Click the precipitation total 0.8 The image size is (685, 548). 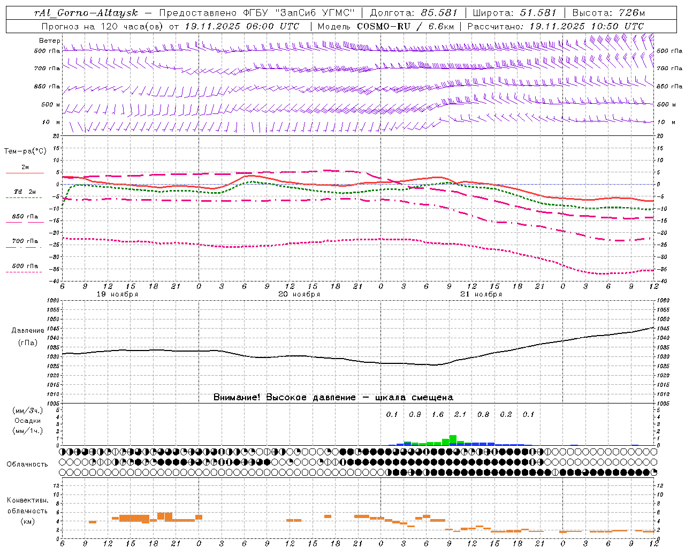point(483,414)
